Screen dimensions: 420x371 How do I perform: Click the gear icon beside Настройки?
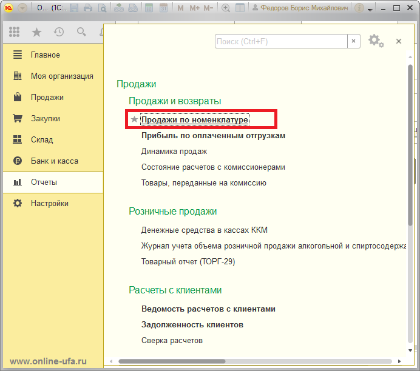18,203
